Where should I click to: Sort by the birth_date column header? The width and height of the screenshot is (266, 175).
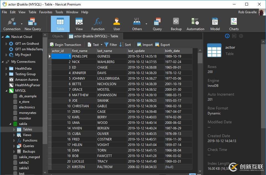click(x=172, y=51)
